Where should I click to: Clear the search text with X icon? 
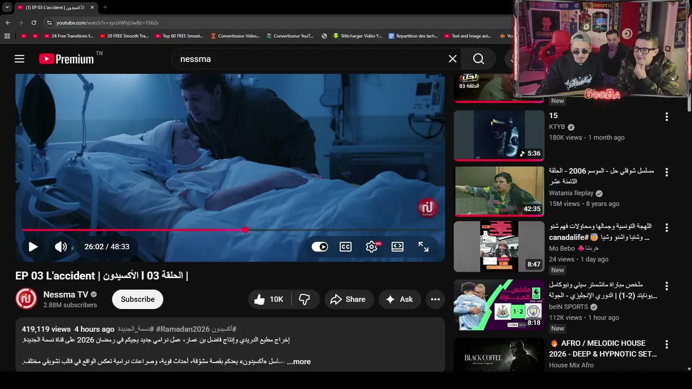point(453,59)
